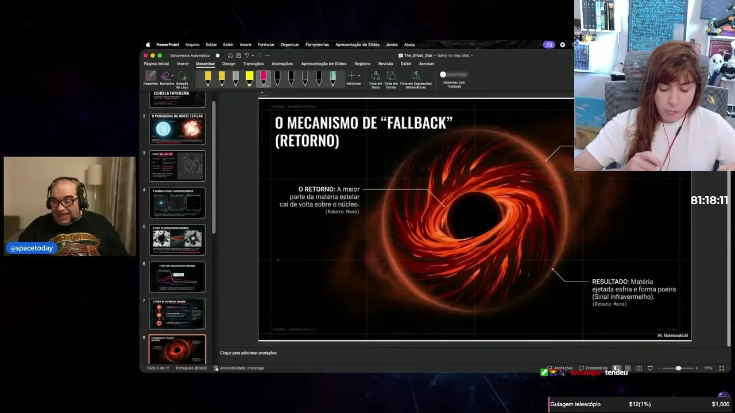The image size is (735, 413).
Task: Select the Borracha eraser tool
Action: coord(165,79)
